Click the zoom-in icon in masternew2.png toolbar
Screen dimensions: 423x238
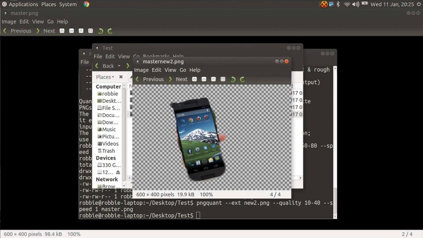(x=194, y=79)
